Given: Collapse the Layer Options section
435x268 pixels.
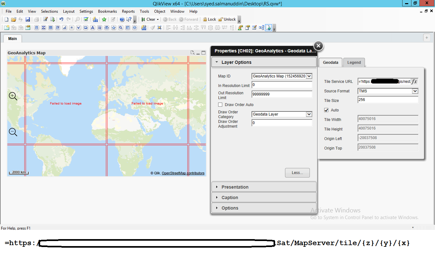Looking at the screenshot, I should [264, 62].
